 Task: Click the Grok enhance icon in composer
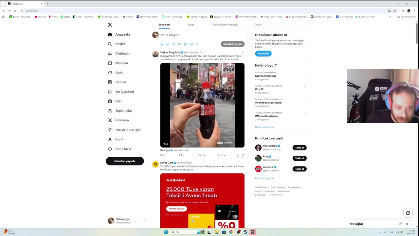pos(174,44)
